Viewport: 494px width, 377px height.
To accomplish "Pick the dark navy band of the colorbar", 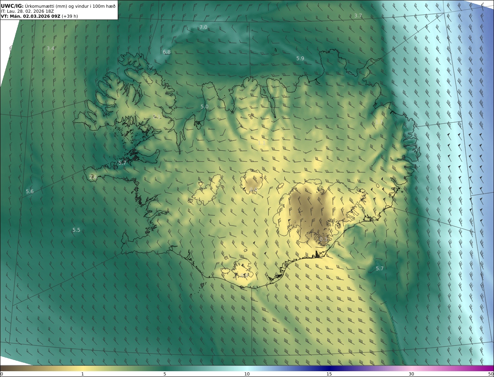I will coord(329,368).
